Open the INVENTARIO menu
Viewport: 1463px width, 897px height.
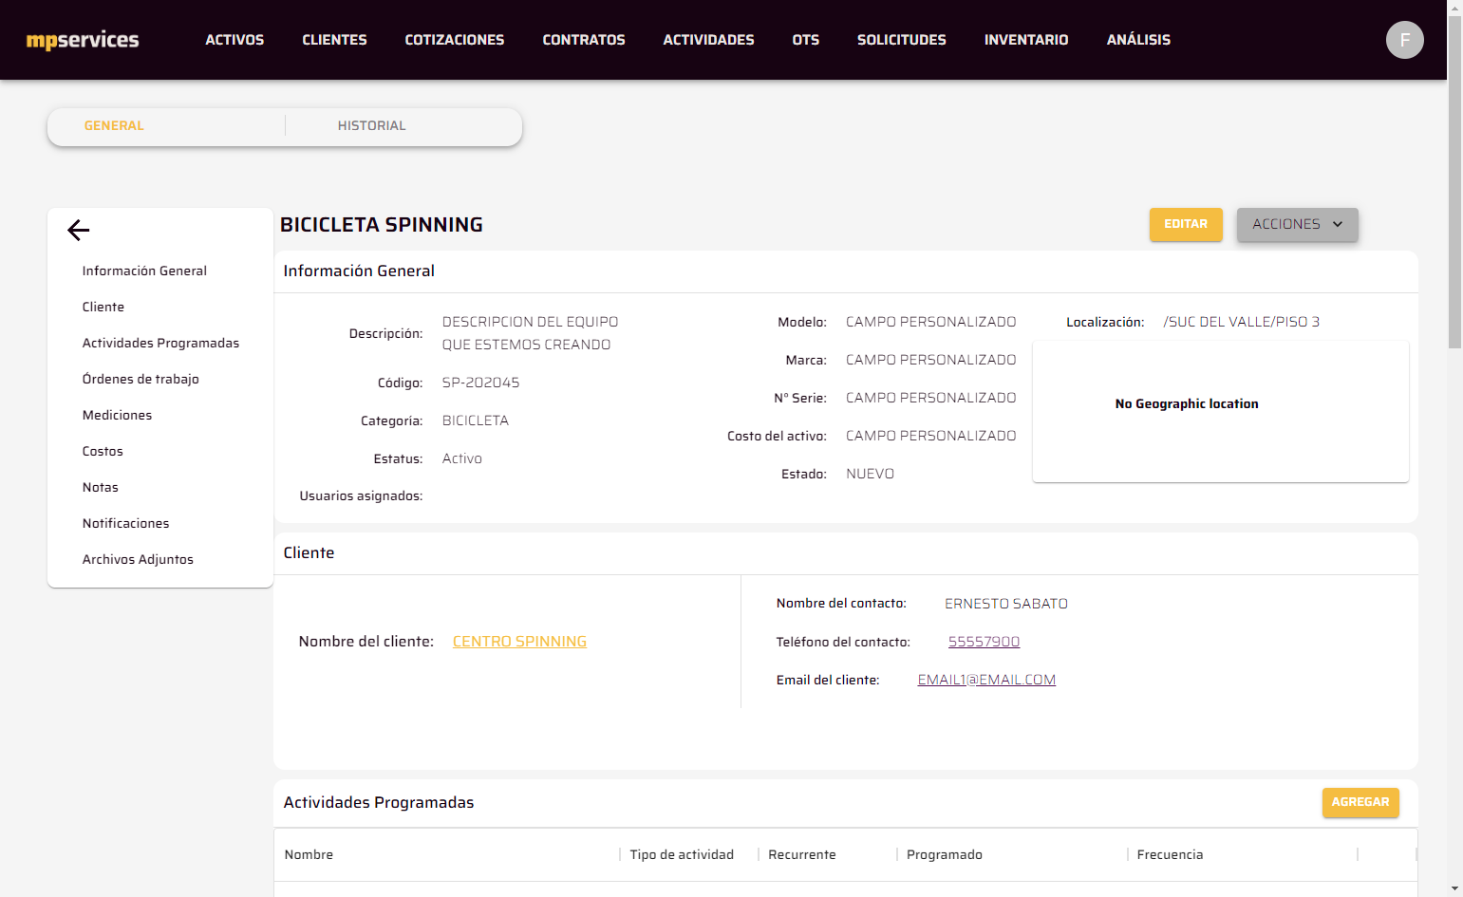point(1026,40)
